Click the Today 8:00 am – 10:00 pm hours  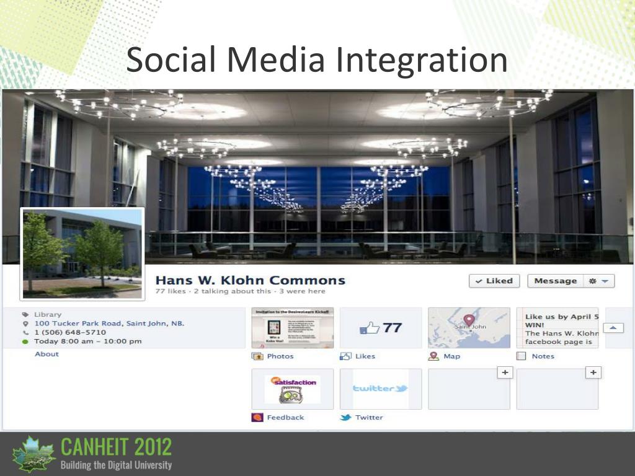point(88,342)
